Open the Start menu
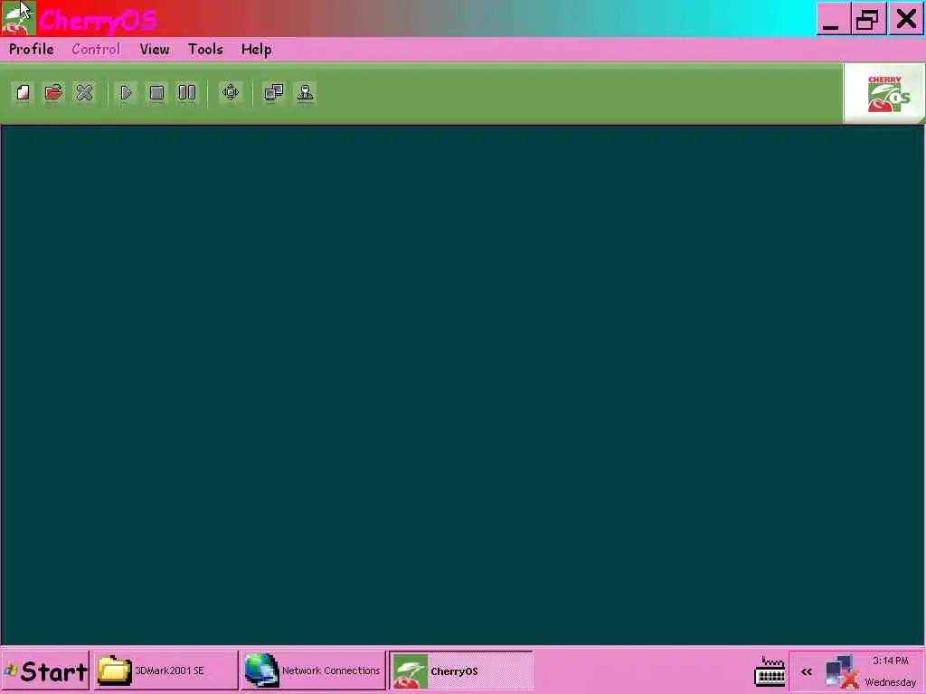This screenshot has width=926, height=694. click(45, 671)
